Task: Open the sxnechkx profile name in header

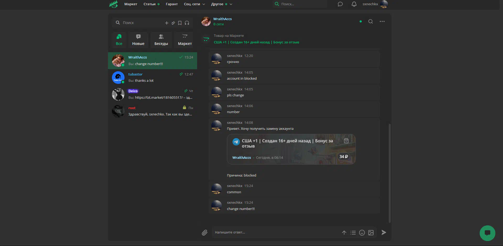Action: coord(370,4)
